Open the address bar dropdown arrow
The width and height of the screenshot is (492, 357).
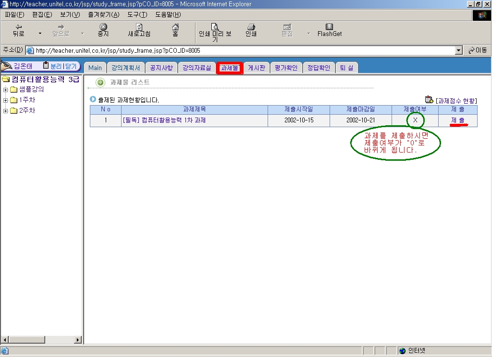coord(458,50)
